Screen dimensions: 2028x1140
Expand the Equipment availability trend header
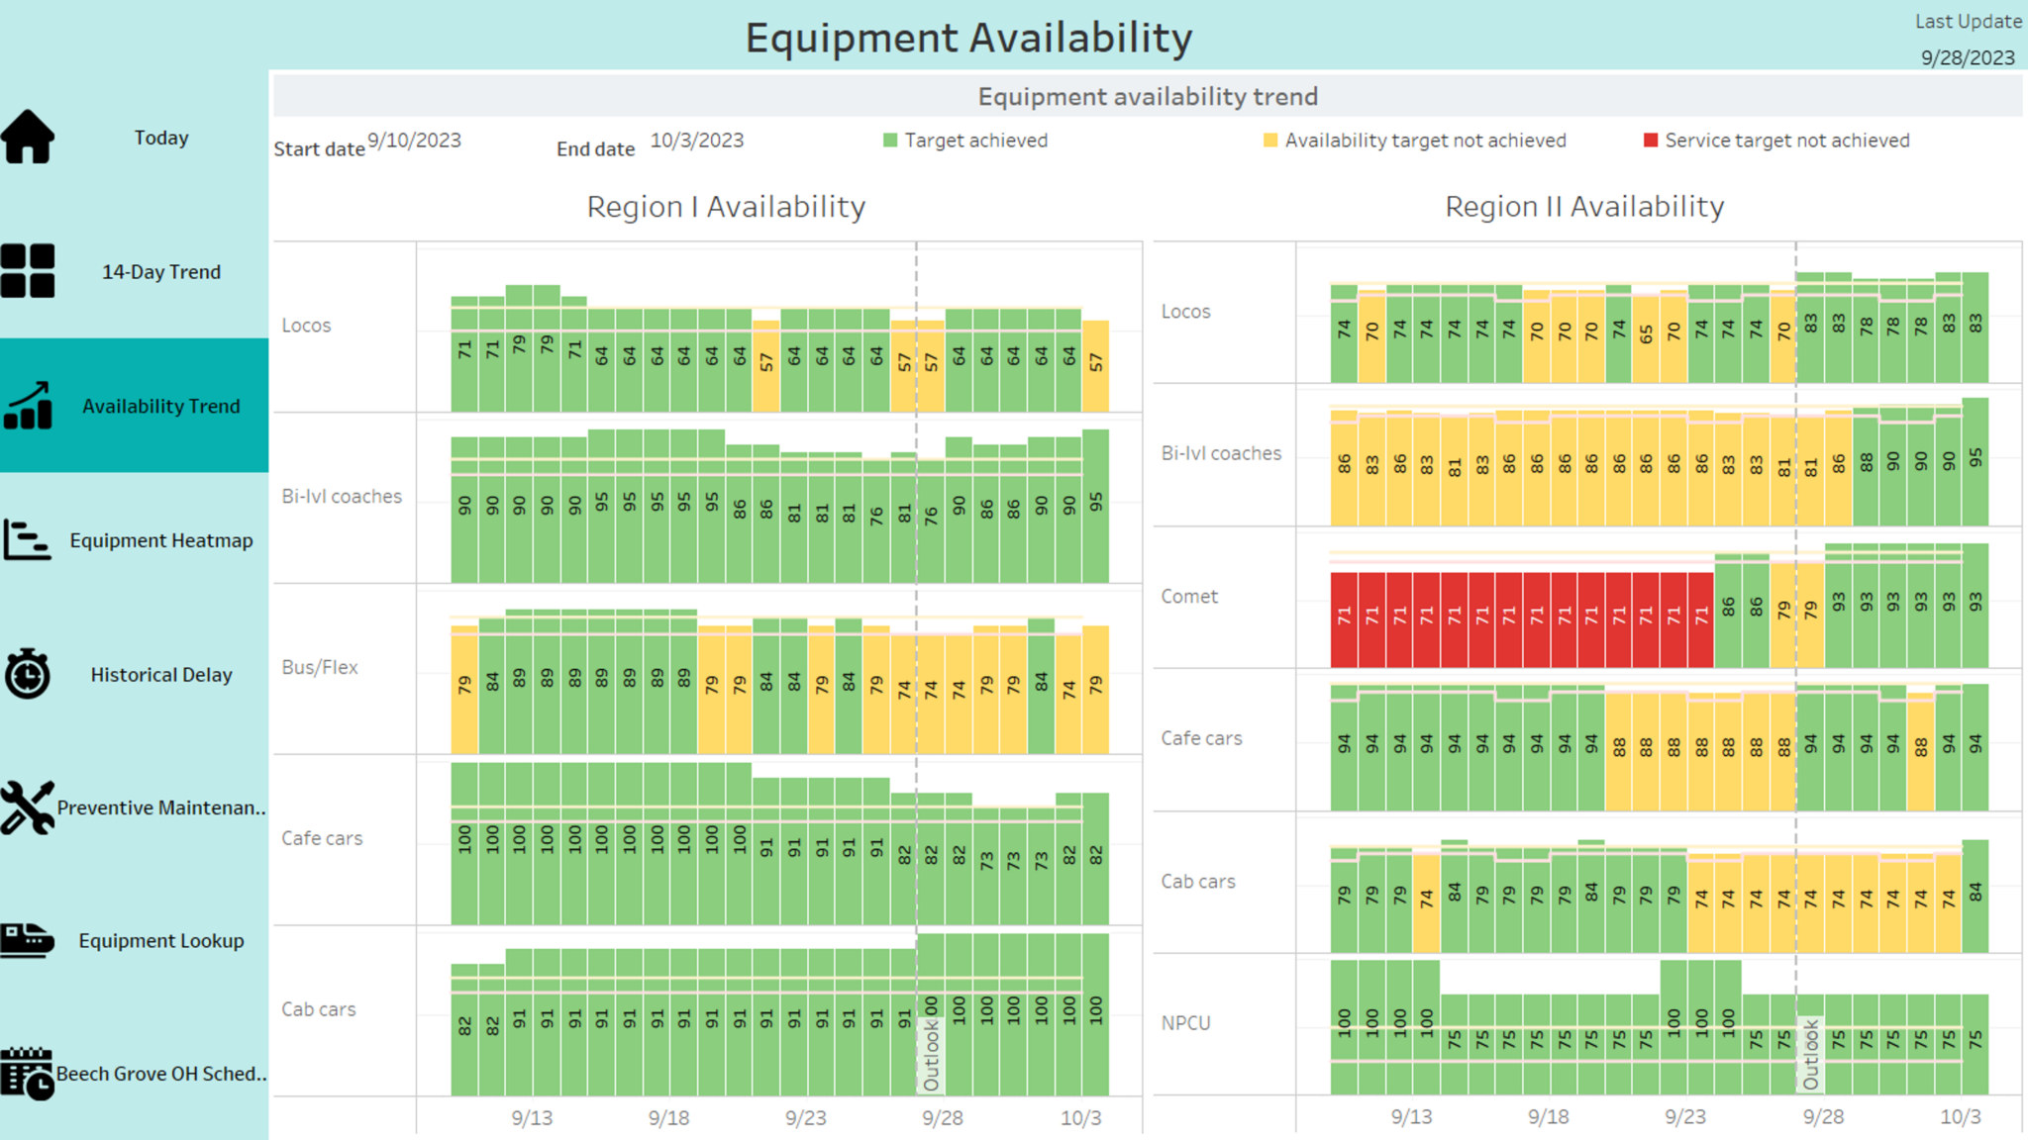point(1147,96)
